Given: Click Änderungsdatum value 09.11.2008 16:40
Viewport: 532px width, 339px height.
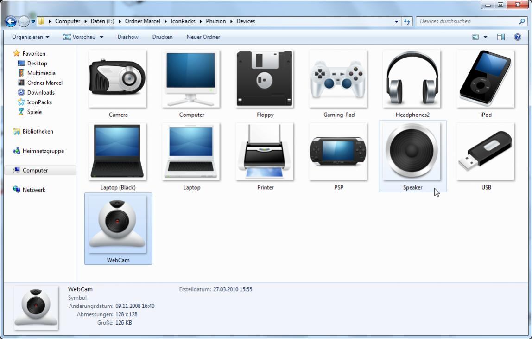Looking at the screenshot, I should [135, 306].
